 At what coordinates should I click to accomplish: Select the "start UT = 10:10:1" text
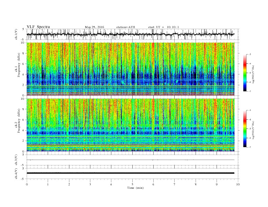coord(163,27)
